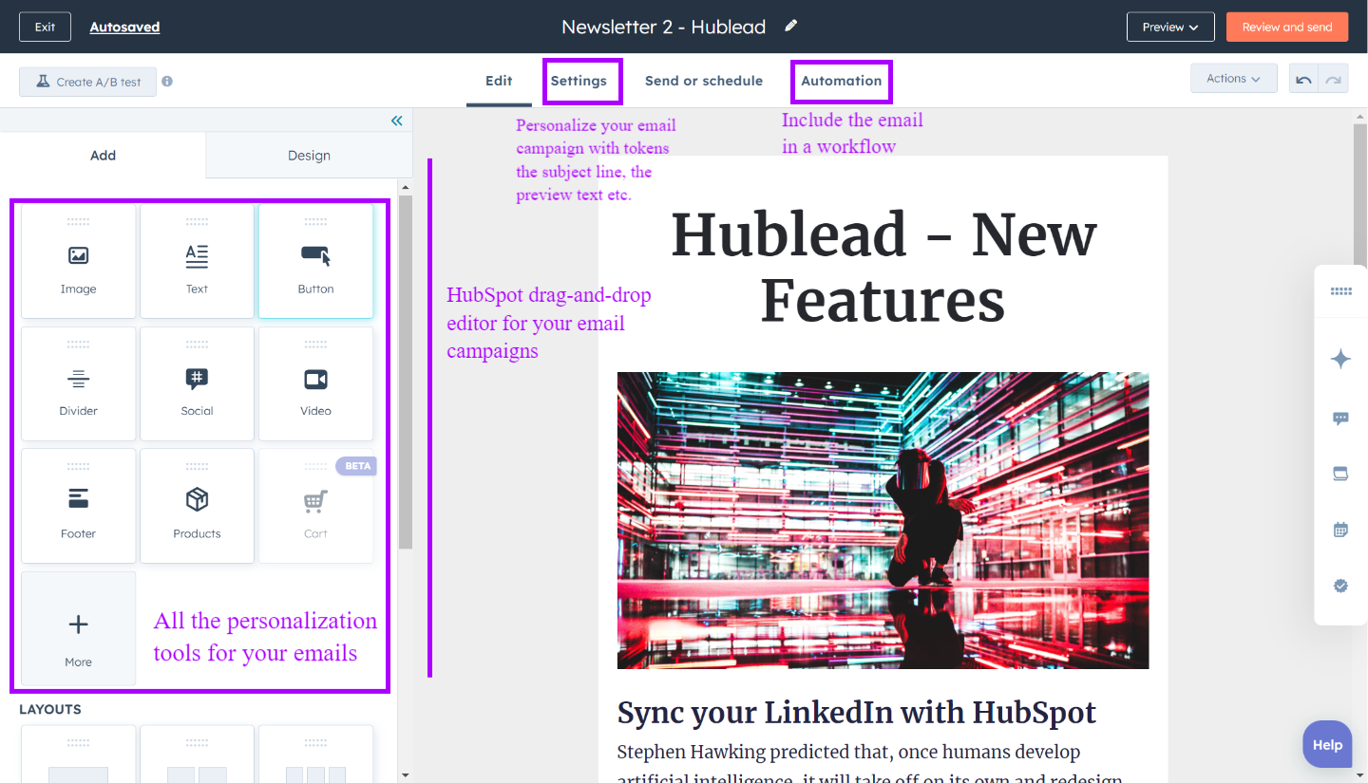
Task: Switch to the Design tab
Action: tap(308, 155)
